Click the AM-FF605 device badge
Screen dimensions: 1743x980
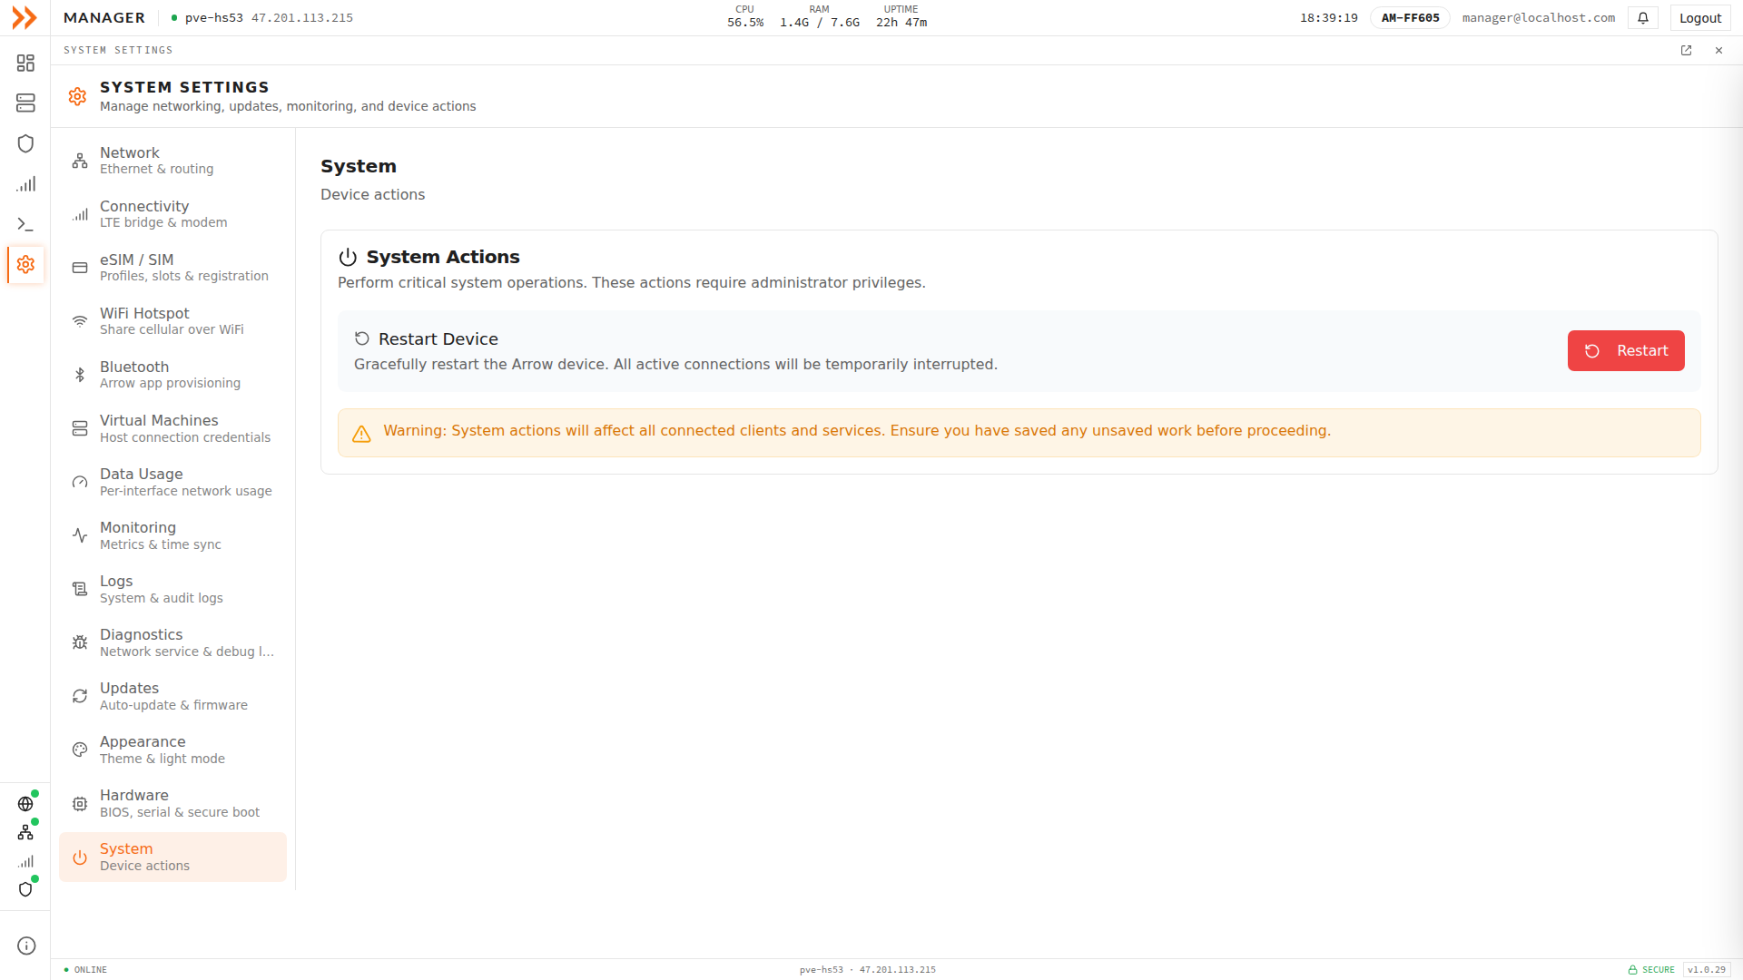[1410, 18]
